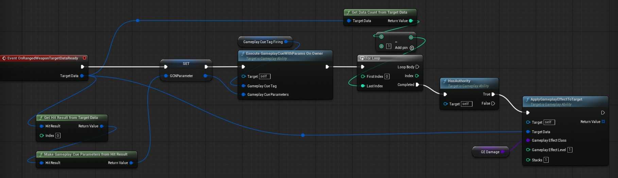Click the Index value field on Get Hit Result
This screenshot has width=618, height=178.
click(58, 136)
